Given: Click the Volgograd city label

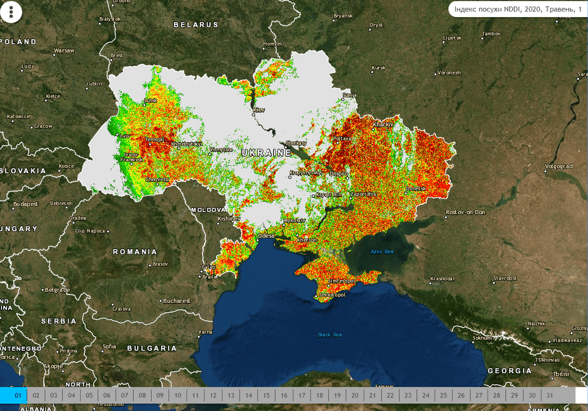Looking at the screenshot, I should (559, 166).
